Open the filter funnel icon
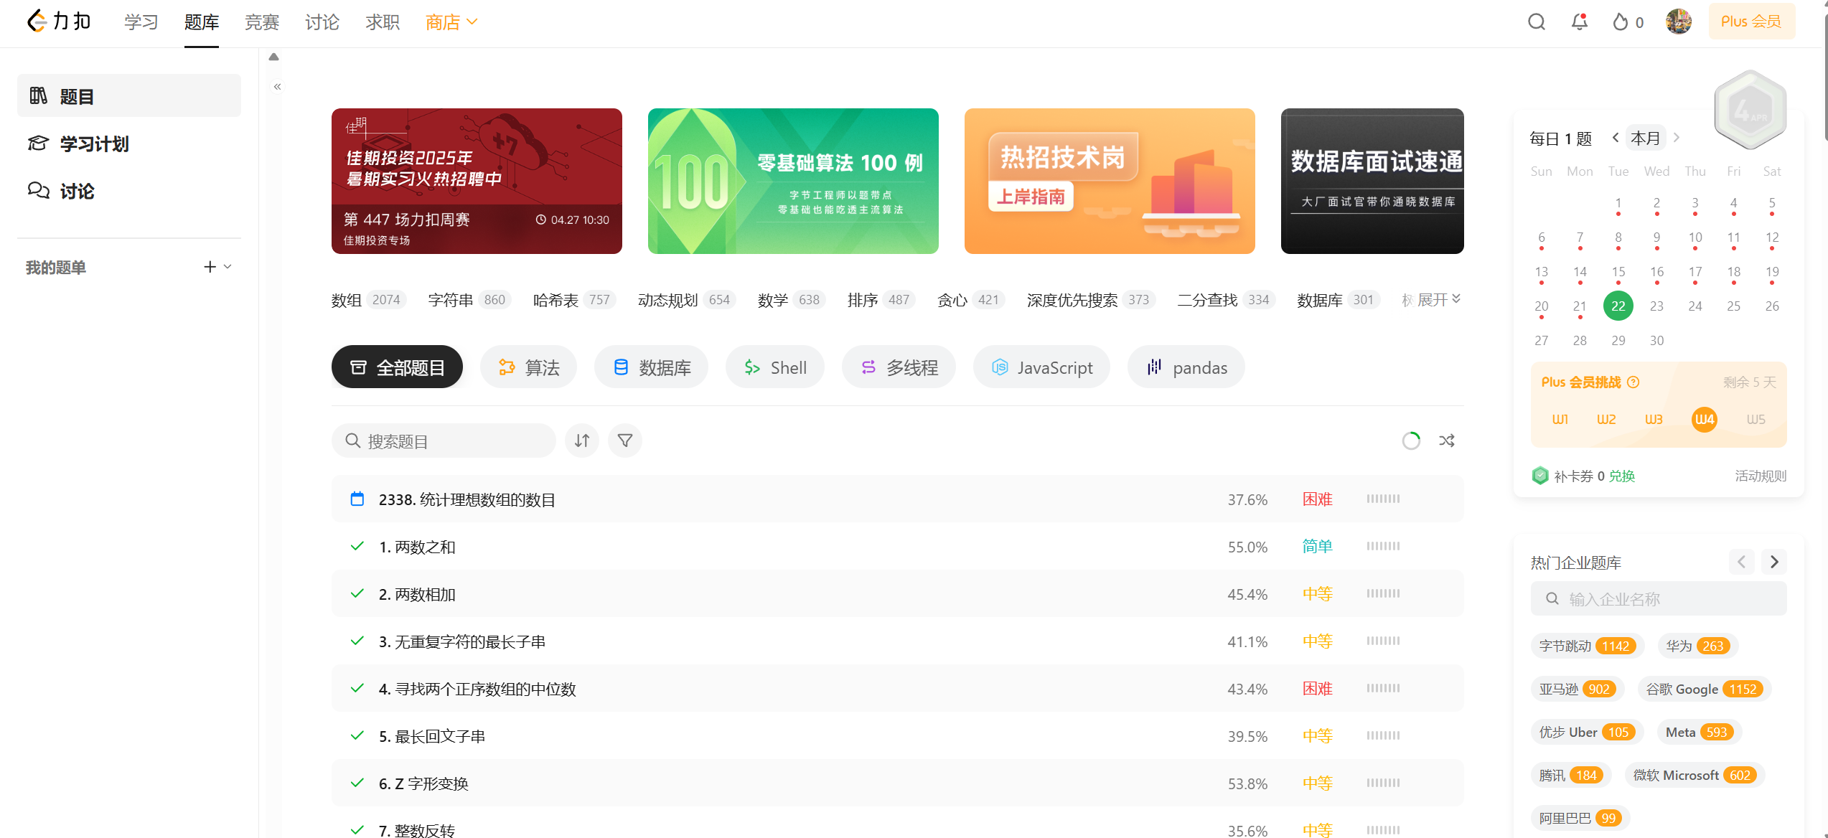1828x838 pixels. coord(625,441)
